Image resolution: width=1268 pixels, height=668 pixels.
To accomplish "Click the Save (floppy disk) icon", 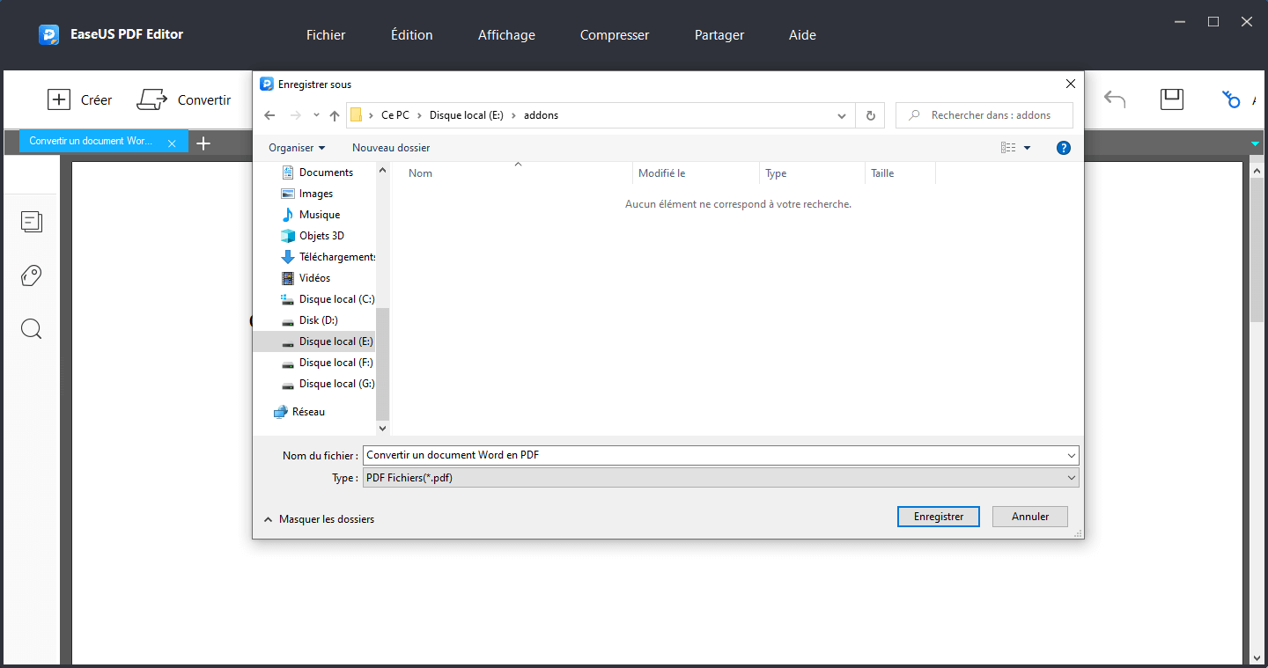I will pyautogui.click(x=1171, y=99).
